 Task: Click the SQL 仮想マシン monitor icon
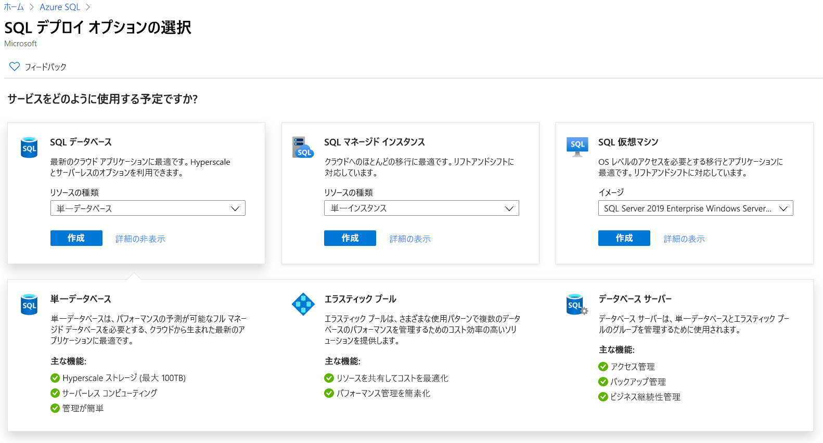(x=577, y=147)
